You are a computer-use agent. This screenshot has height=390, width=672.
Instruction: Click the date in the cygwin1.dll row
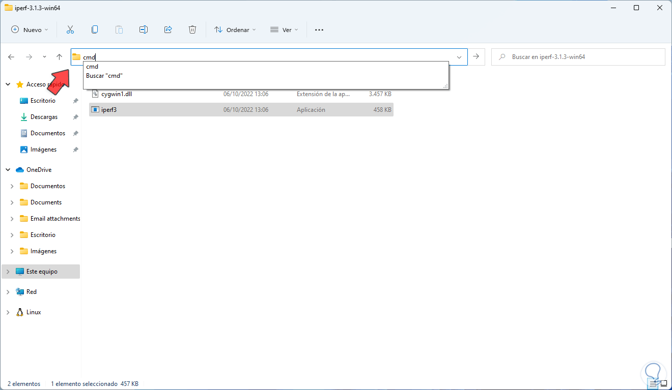click(x=246, y=94)
